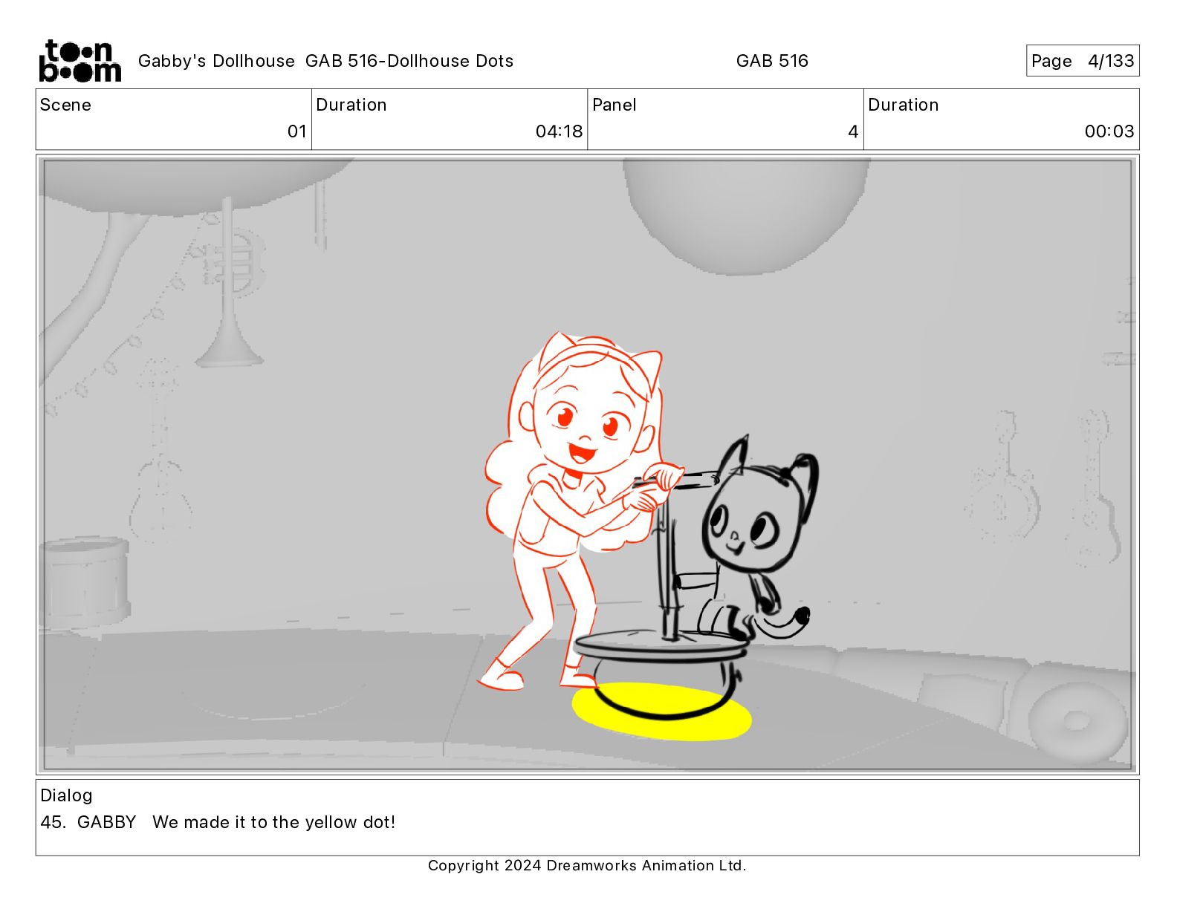Click the 'Dialog' label
The width and height of the screenshot is (1177, 909).
tap(66, 795)
